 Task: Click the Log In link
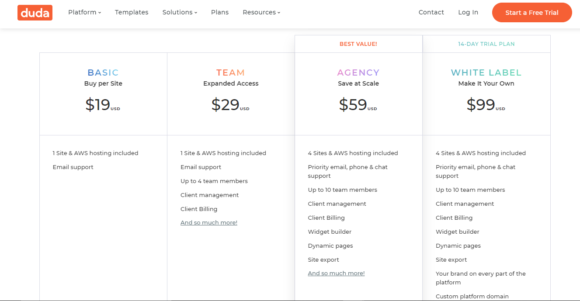point(468,12)
